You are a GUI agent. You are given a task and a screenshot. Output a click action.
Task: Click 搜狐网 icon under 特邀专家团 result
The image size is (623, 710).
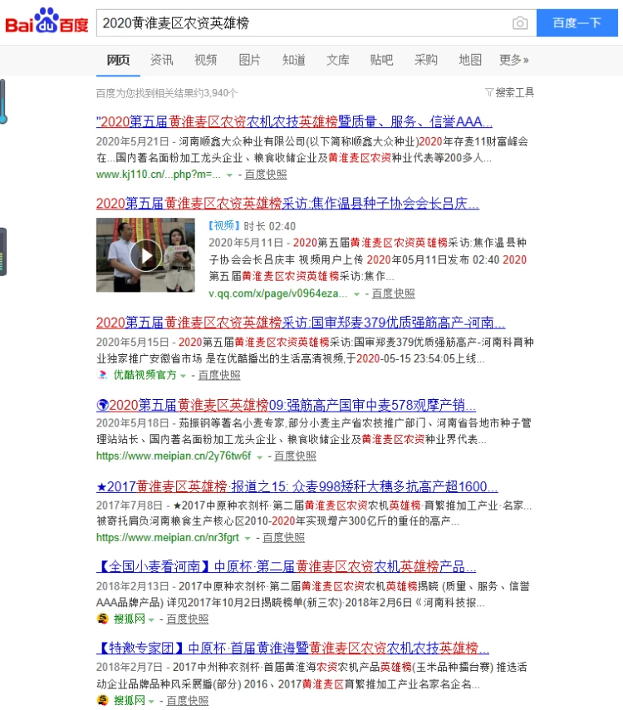(x=103, y=700)
